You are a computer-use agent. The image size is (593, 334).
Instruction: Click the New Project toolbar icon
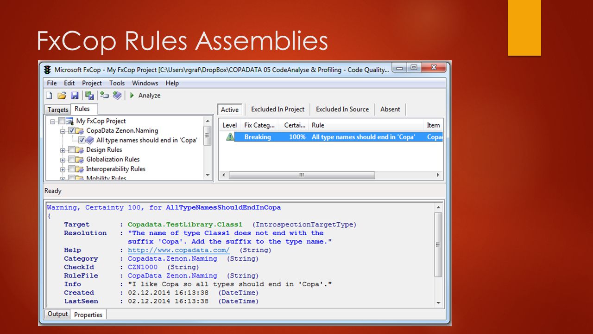[49, 96]
